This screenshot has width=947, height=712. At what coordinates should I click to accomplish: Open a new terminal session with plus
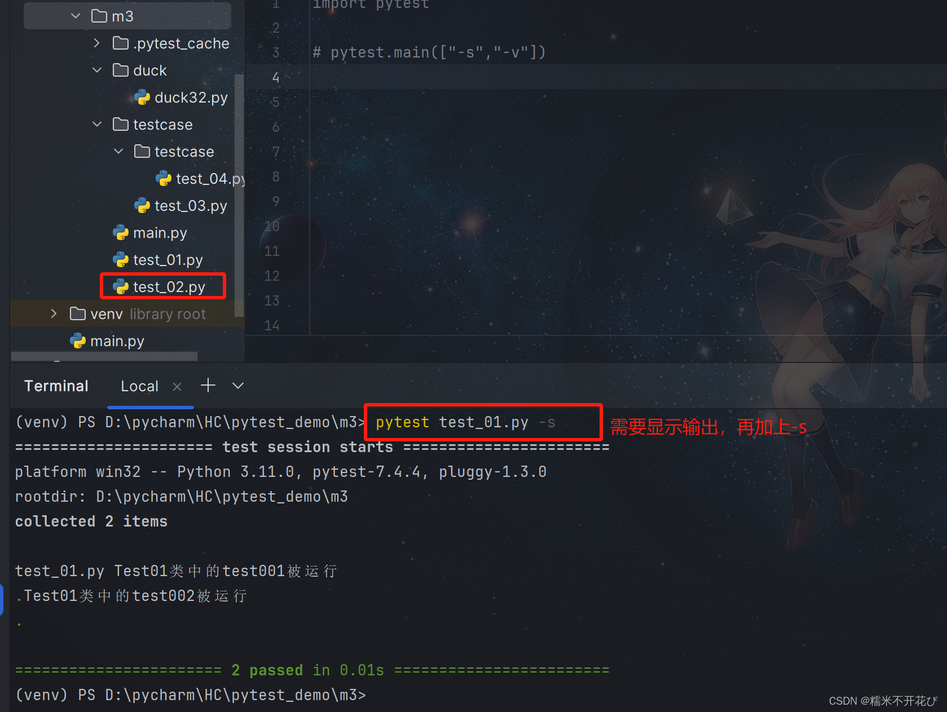[208, 386]
